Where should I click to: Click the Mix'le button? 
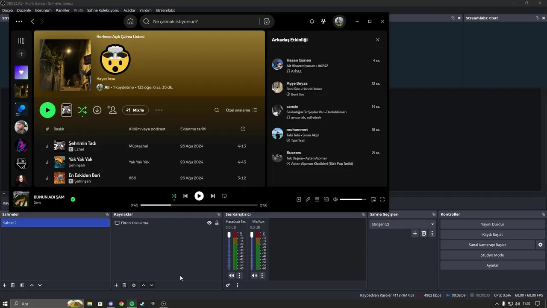click(135, 110)
